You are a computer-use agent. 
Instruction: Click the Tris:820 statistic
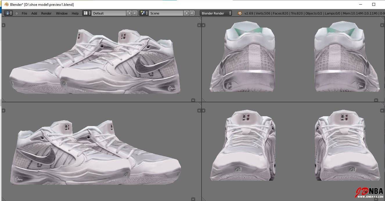coord(297,13)
